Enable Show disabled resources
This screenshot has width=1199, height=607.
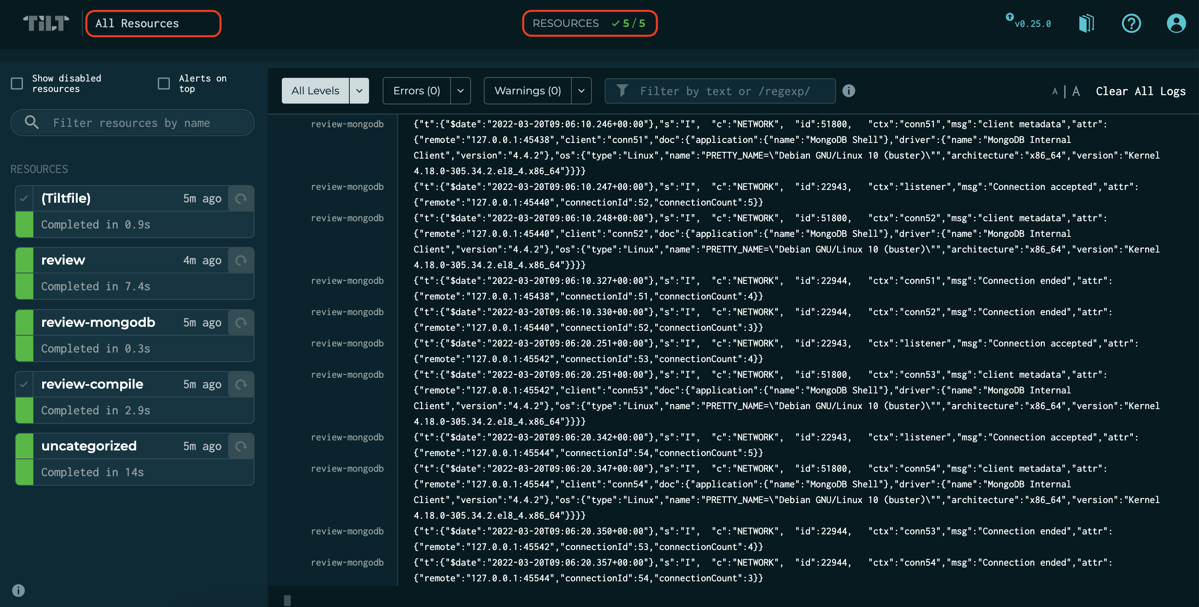[x=17, y=84]
